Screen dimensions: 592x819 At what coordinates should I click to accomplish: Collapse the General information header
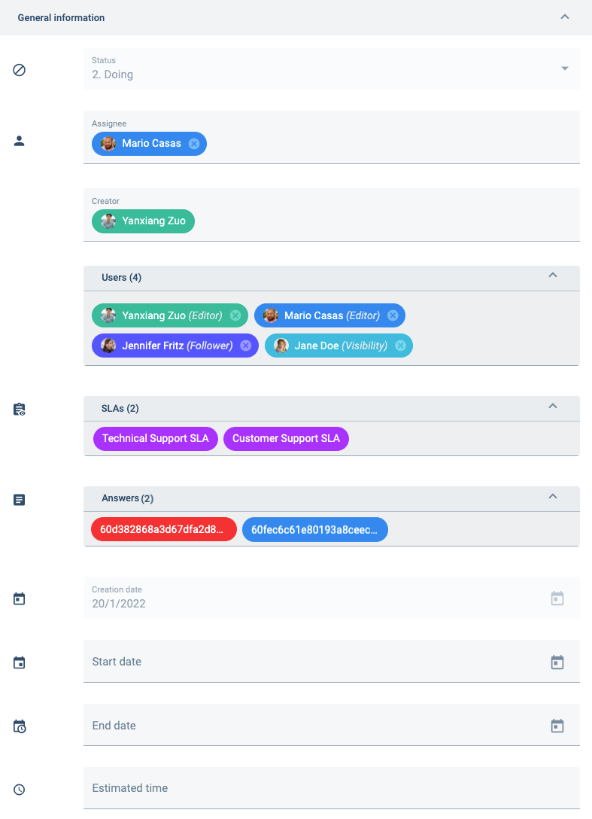(x=565, y=17)
